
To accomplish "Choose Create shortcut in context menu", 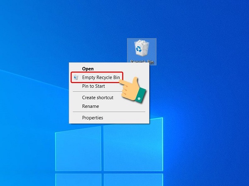I will pyautogui.click(x=109, y=98).
